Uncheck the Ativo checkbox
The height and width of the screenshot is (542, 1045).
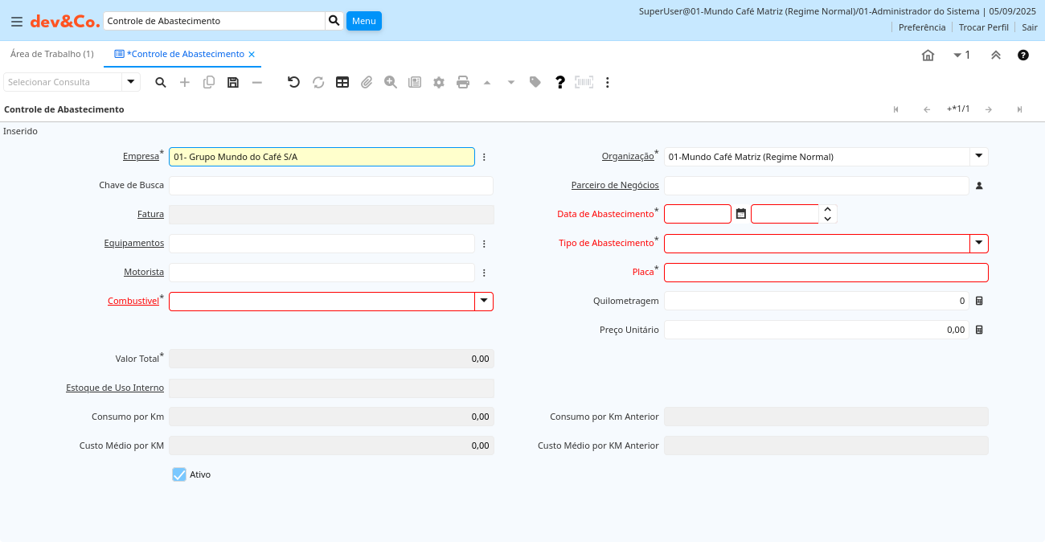[179, 474]
